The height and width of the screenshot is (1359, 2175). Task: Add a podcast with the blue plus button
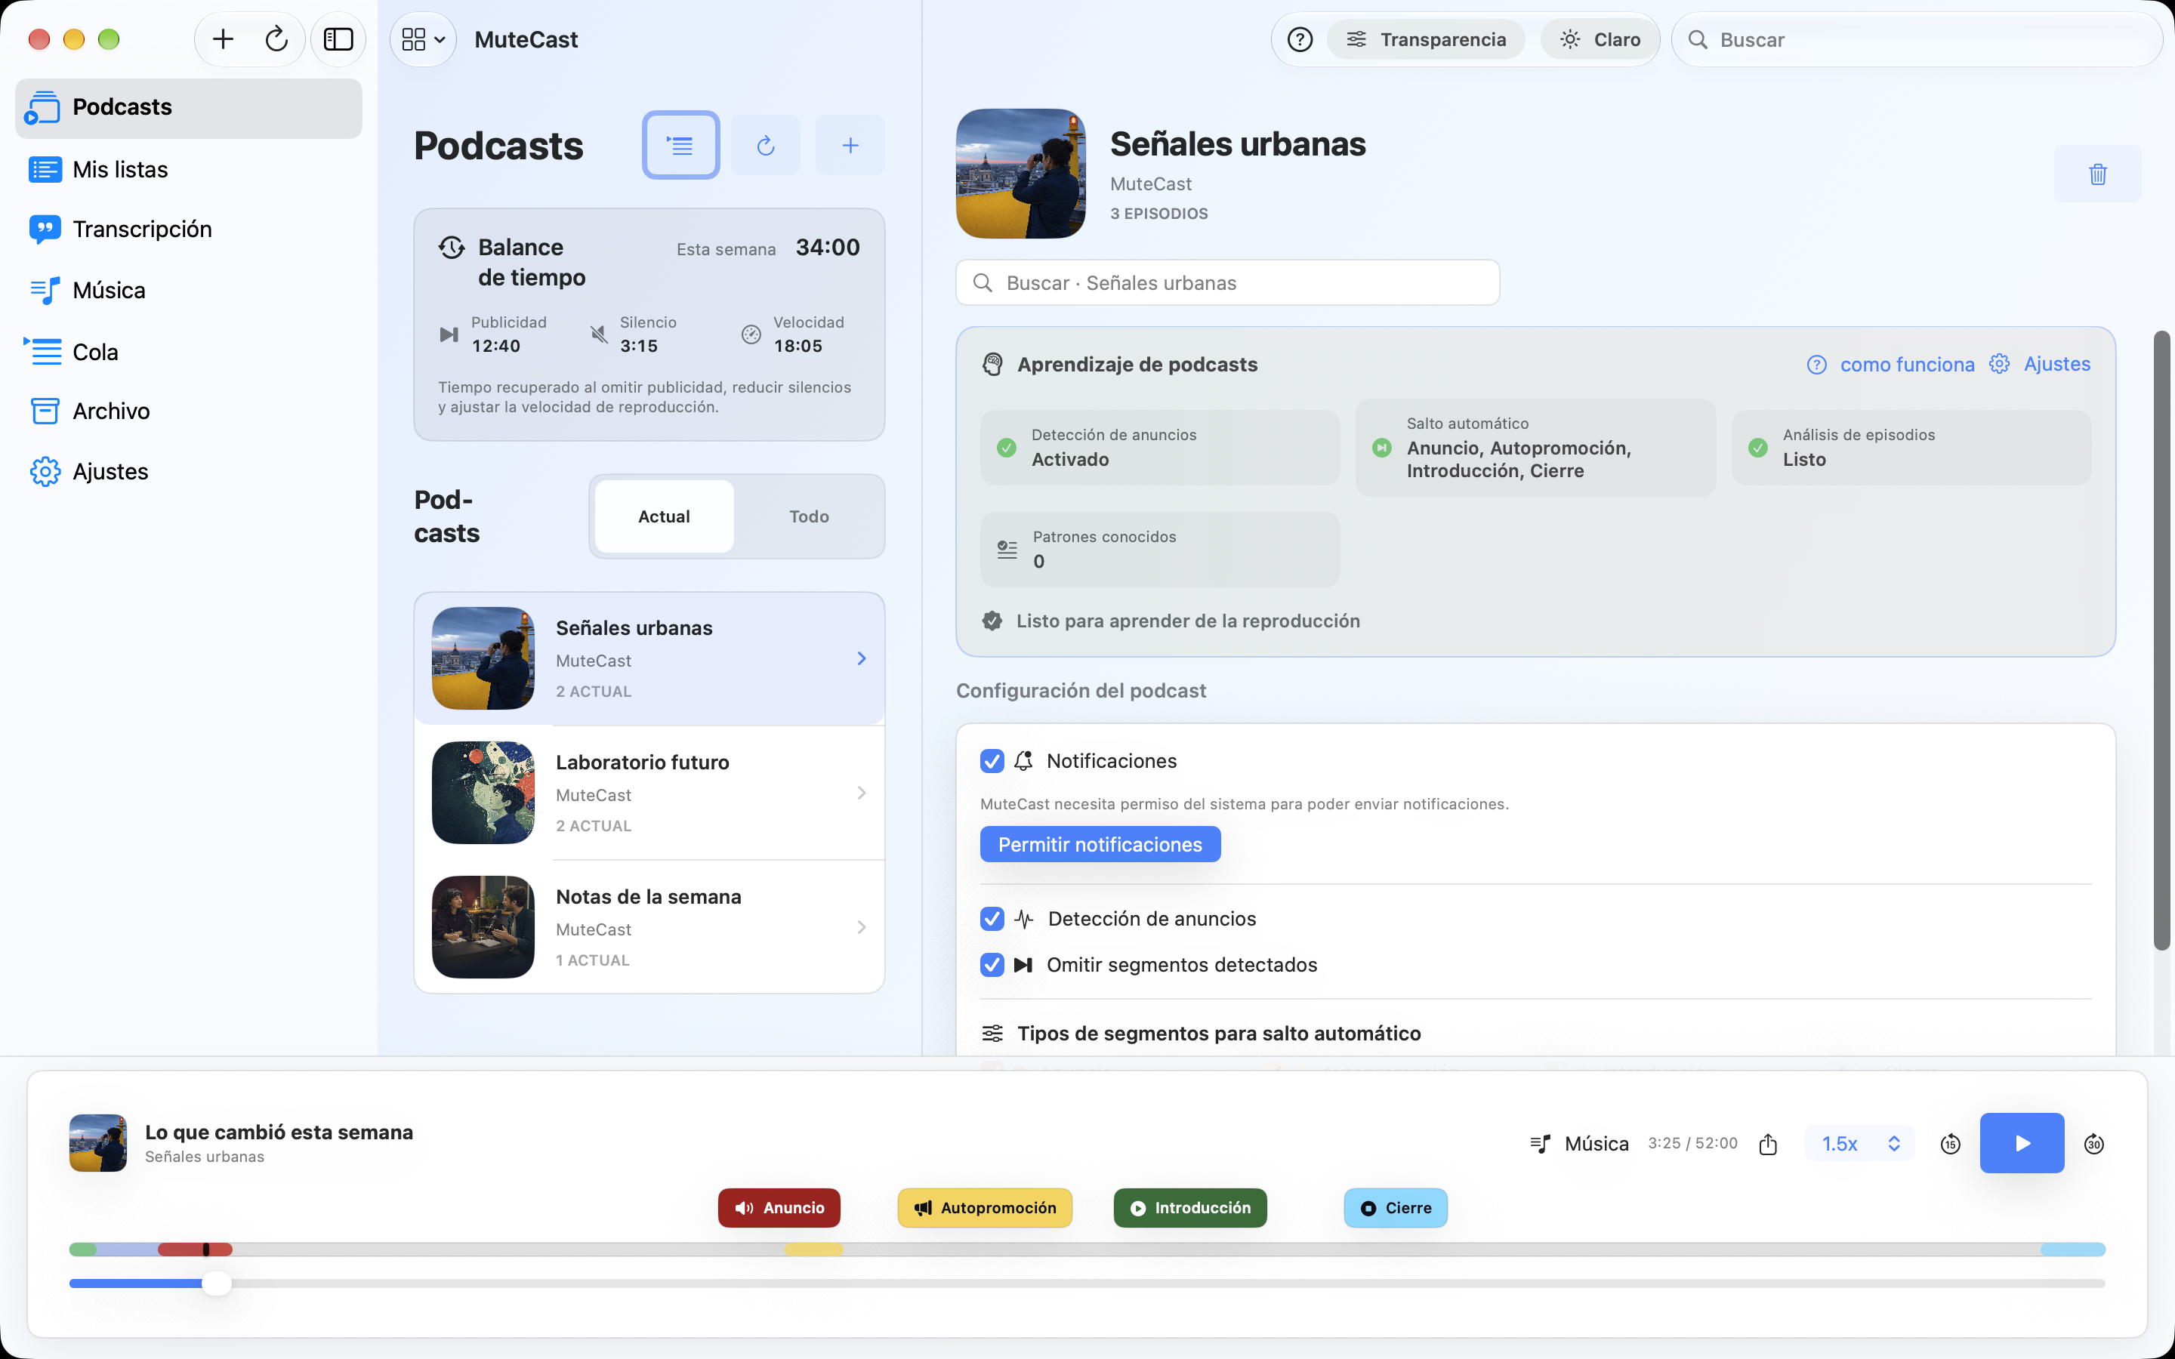[850, 145]
